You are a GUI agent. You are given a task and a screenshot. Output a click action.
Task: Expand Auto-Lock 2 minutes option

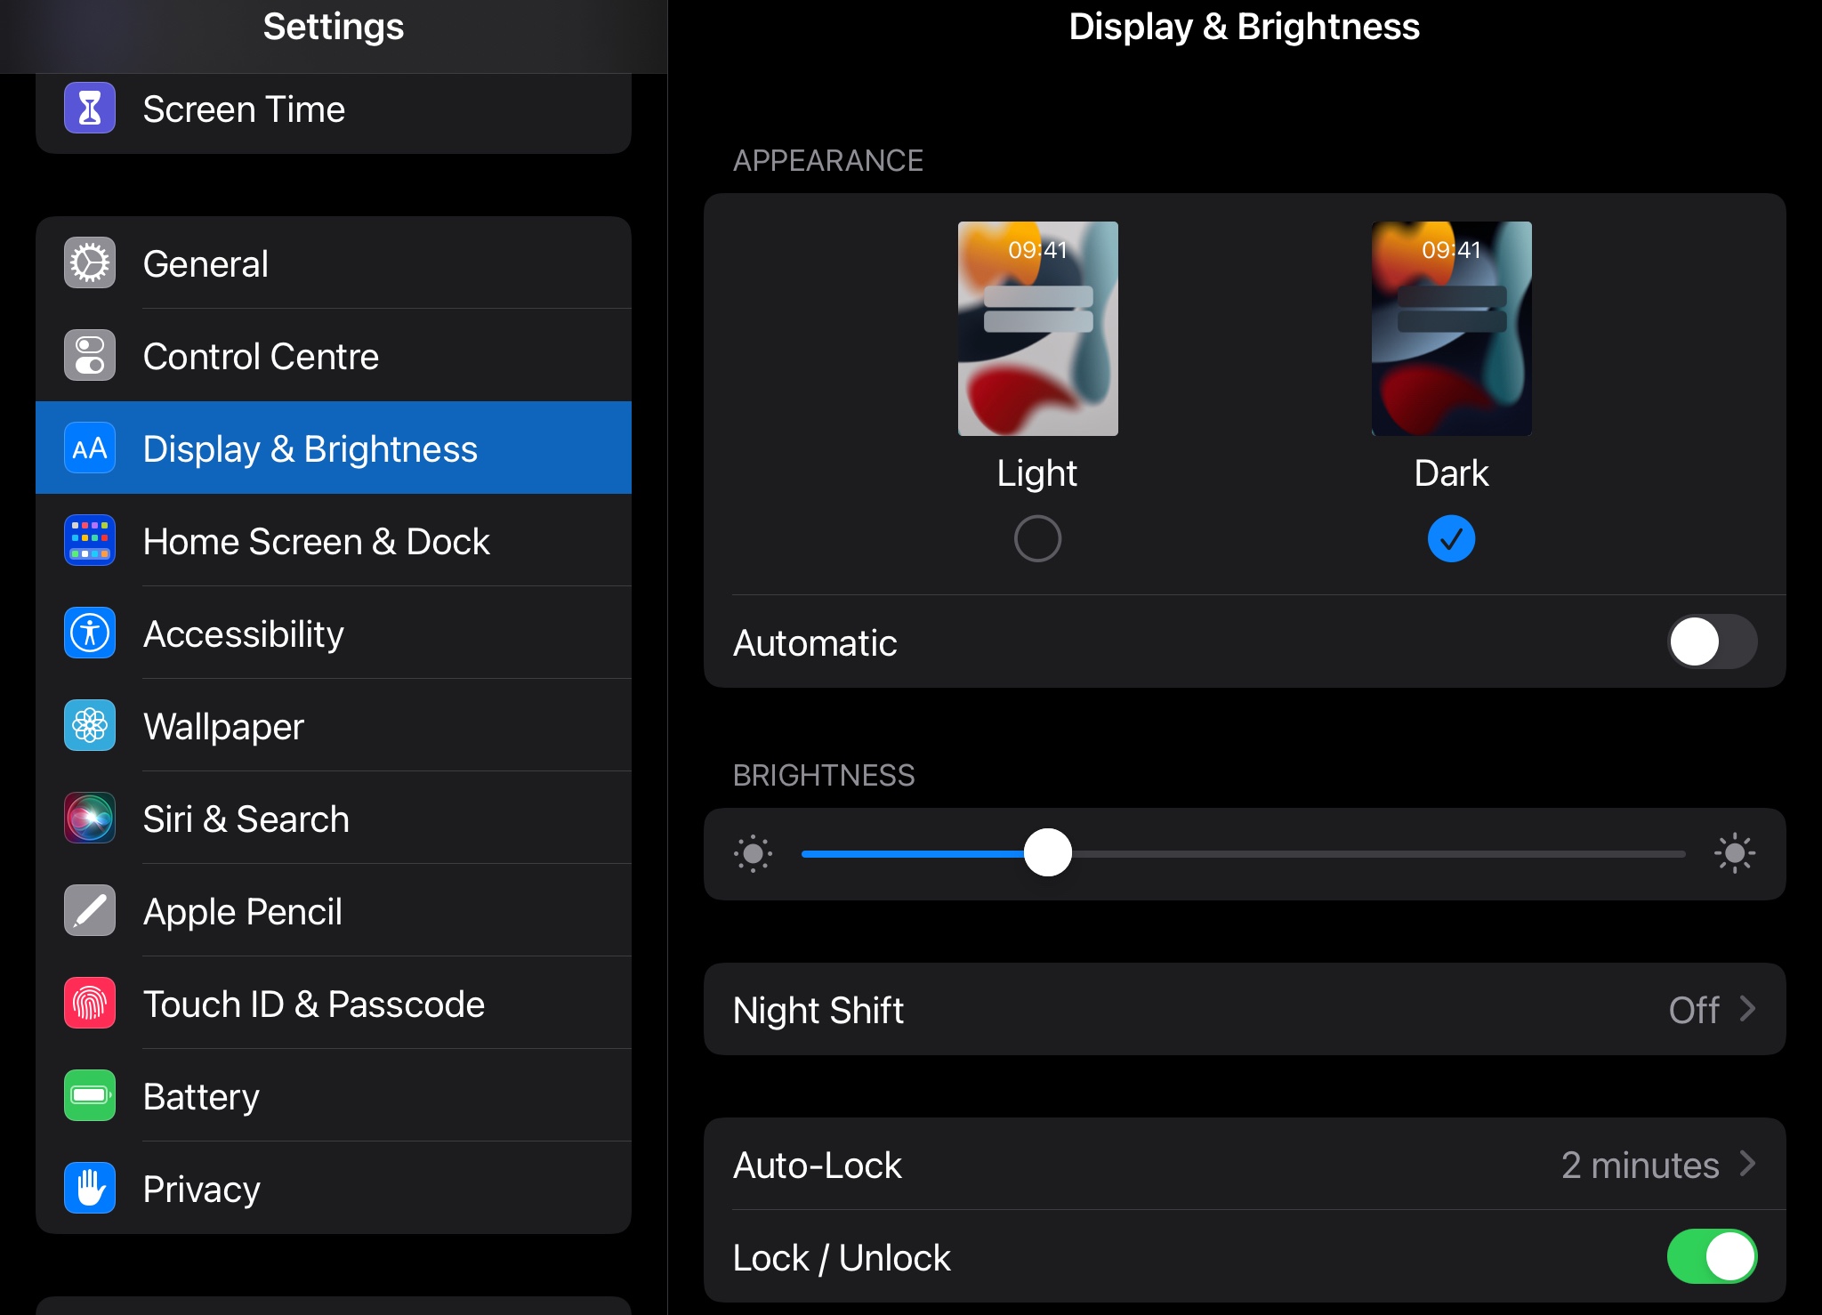pos(1657,1165)
